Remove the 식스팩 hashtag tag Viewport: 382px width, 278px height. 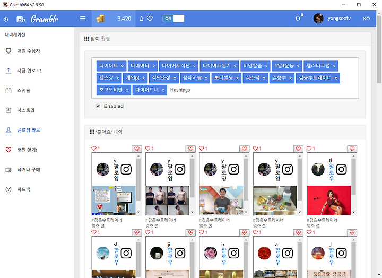click(x=264, y=78)
